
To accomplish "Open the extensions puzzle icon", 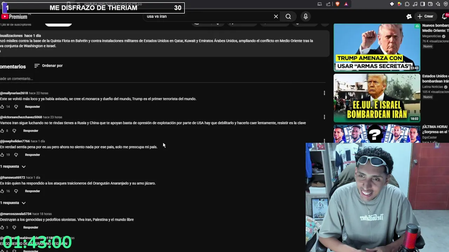I will tap(407, 4).
